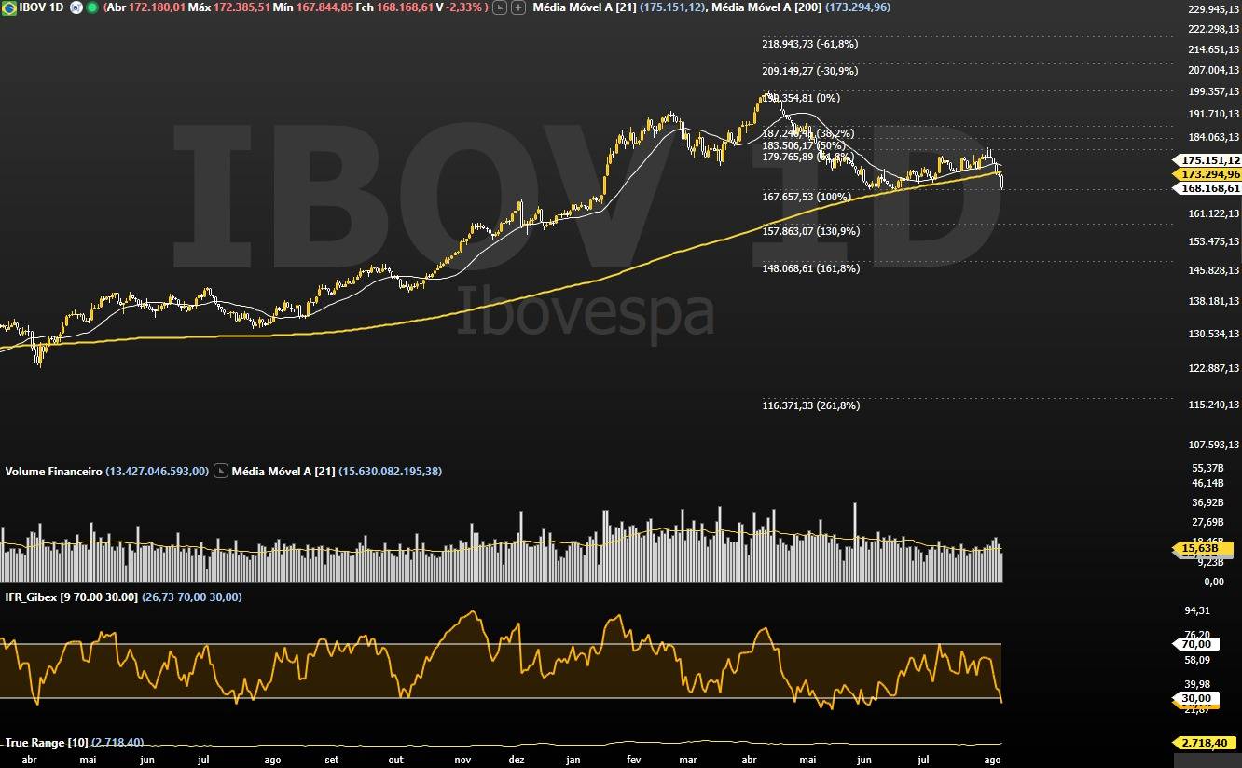
Task: Click the 183.506,17 (50%) Fibonacci label
Action: (804, 145)
